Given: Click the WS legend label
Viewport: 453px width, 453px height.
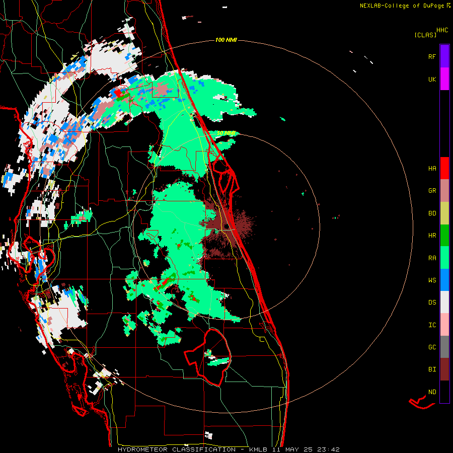Looking at the screenshot, I should (x=432, y=280).
